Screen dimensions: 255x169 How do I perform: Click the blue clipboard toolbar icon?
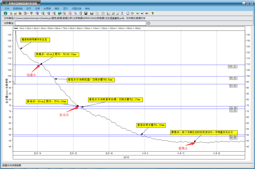[81, 14]
